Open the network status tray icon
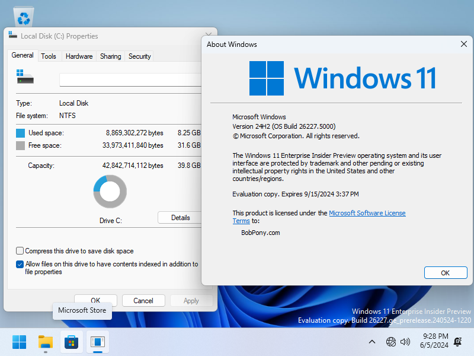The image size is (474, 356). pyautogui.click(x=391, y=342)
